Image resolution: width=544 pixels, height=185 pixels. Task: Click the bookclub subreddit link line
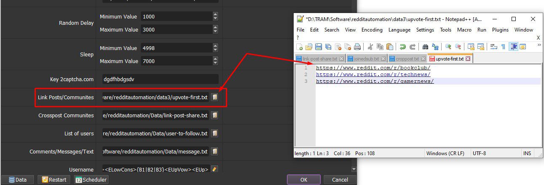coord(373,68)
